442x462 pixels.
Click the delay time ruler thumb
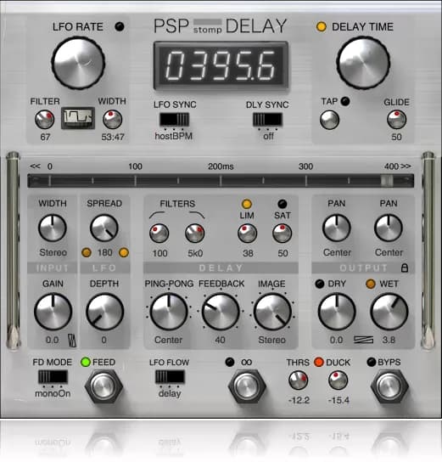pos(387,181)
